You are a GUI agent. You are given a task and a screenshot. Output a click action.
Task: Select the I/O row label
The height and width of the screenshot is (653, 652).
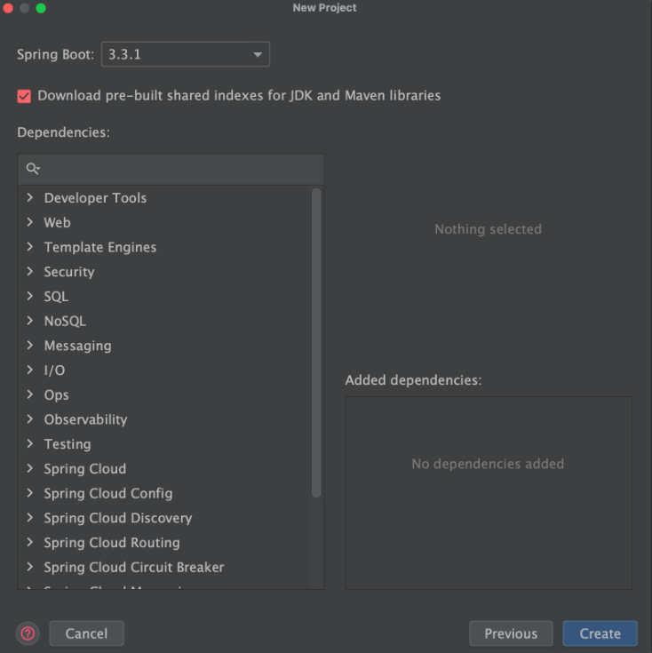point(54,370)
